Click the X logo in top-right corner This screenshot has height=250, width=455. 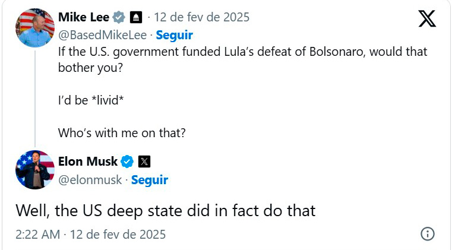point(426,19)
